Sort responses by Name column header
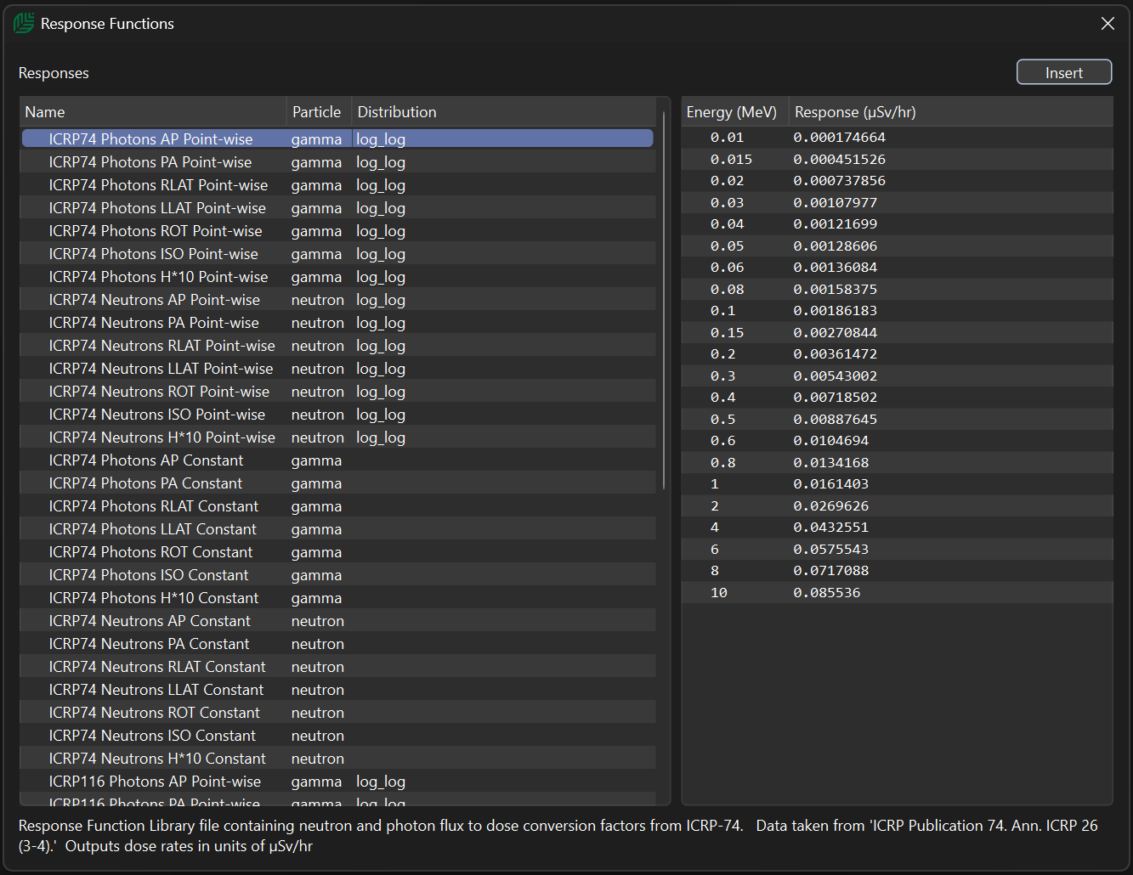Viewport: 1133px width, 875px height. 153,112
